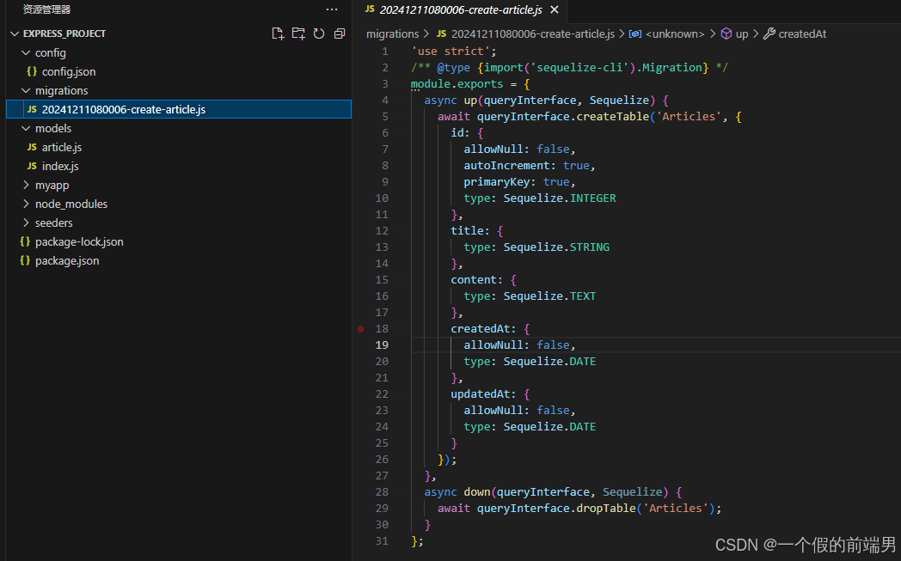The image size is (901, 561).
Task: Open article.js under models
Action: tap(62, 148)
